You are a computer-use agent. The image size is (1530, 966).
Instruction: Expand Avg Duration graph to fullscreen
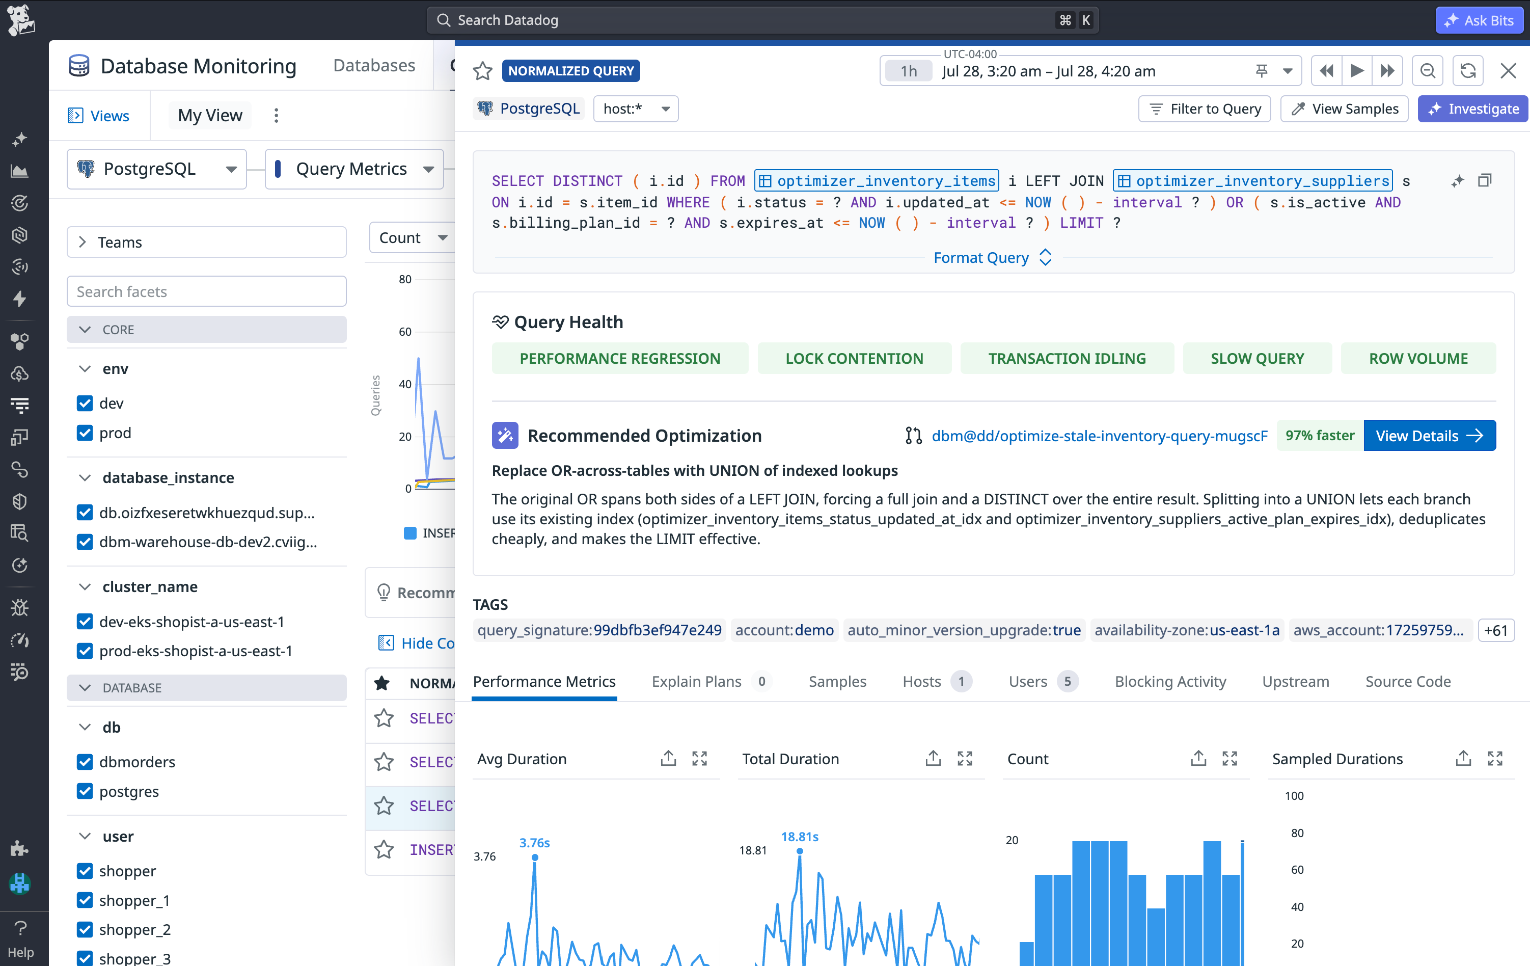(x=700, y=758)
